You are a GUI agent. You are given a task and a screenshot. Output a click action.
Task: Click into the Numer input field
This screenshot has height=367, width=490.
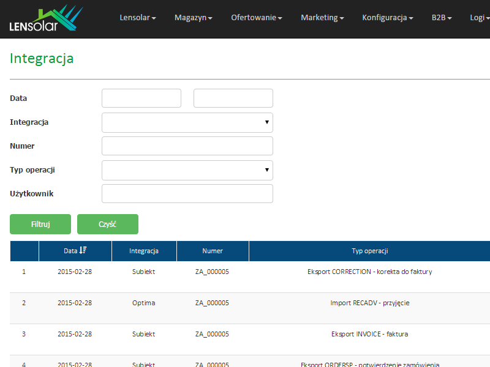187,146
